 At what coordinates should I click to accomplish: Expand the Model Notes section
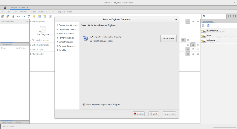tap(31, 54)
